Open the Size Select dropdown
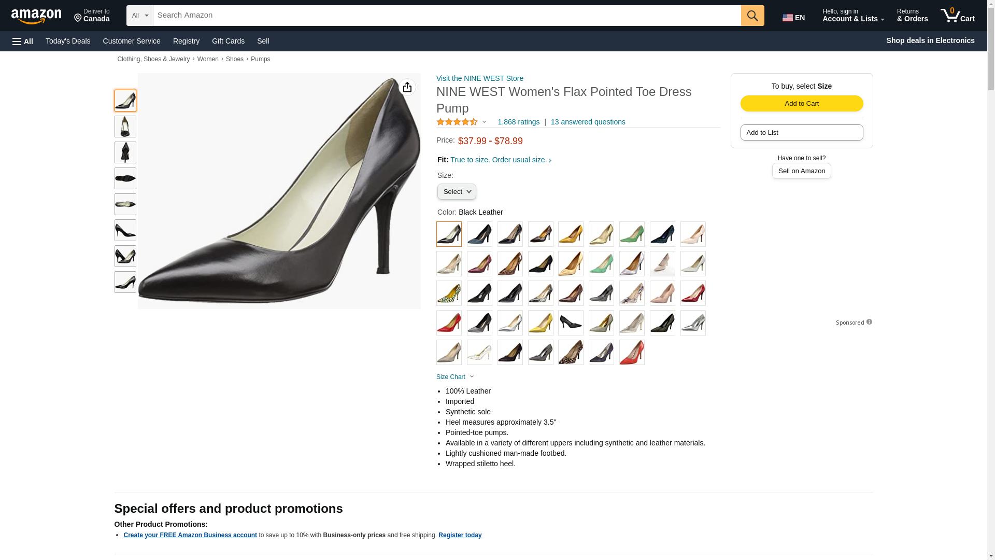The height and width of the screenshot is (560, 995). pos(457,192)
